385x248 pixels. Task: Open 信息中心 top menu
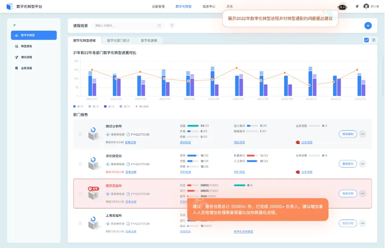(209, 6)
